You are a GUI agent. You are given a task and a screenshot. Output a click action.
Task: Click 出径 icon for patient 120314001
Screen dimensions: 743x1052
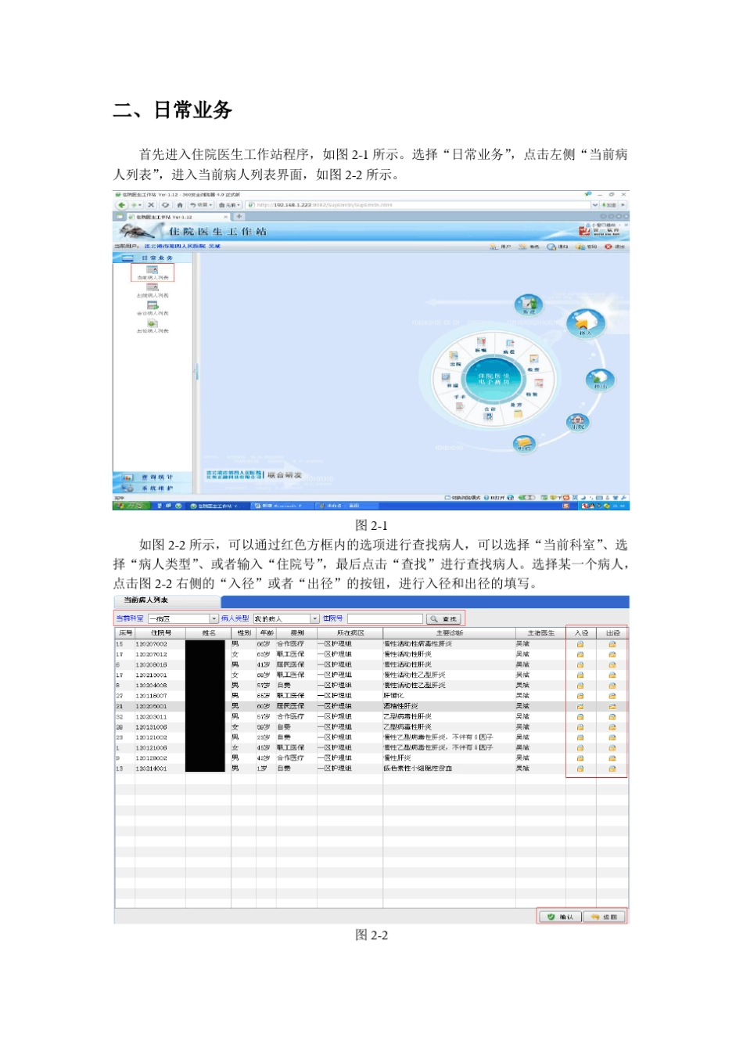tap(612, 769)
